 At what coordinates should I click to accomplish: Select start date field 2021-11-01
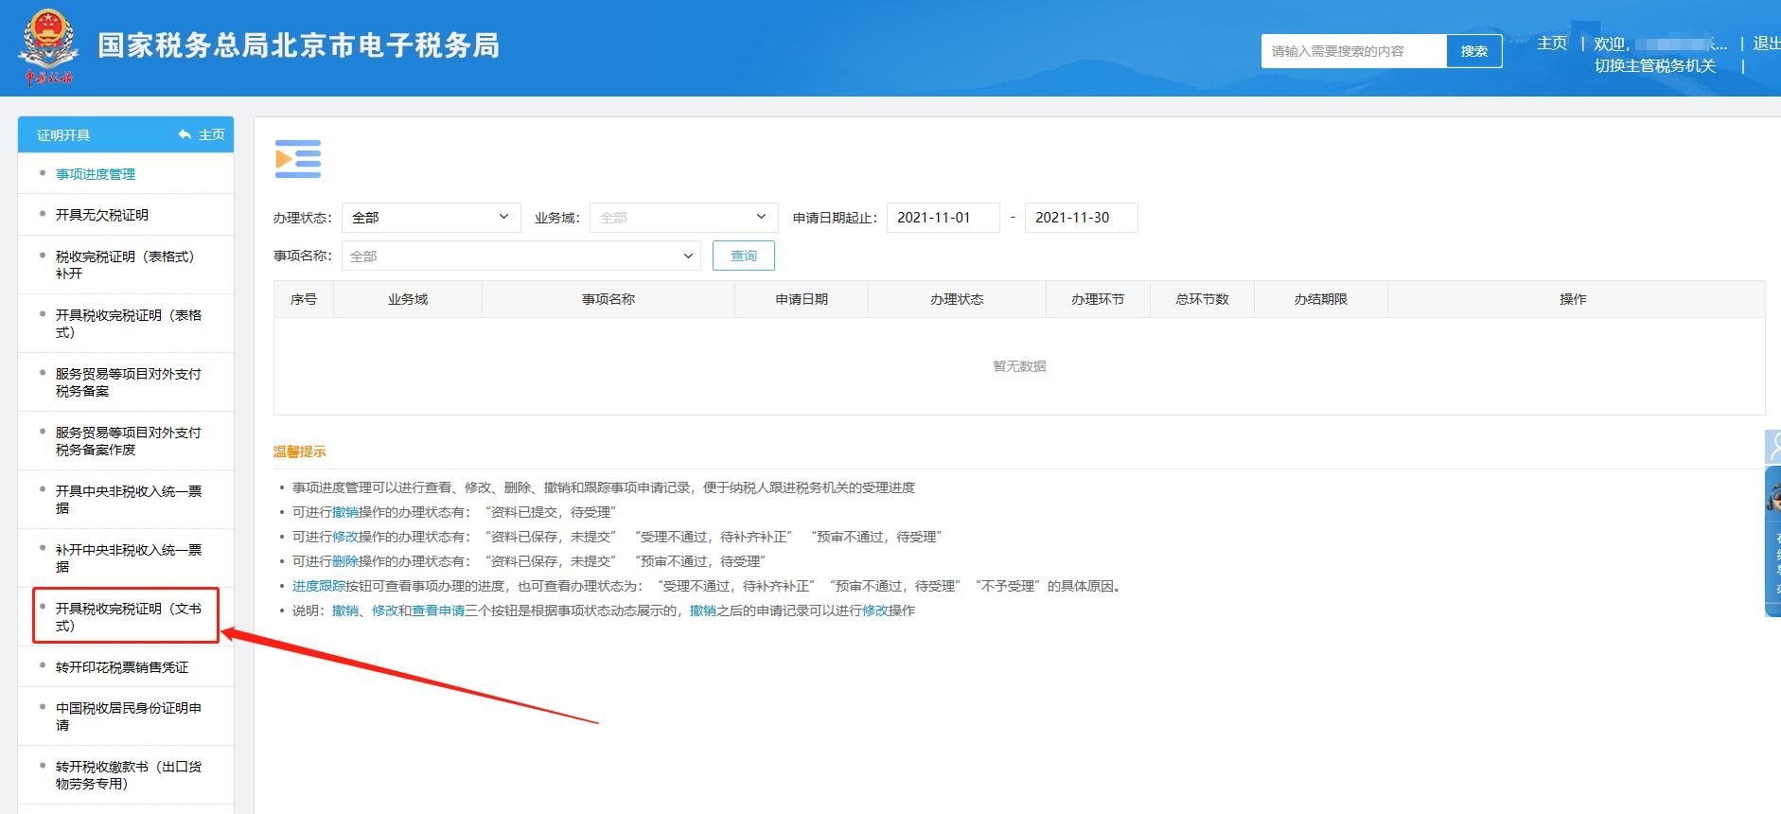pyautogui.click(x=943, y=218)
